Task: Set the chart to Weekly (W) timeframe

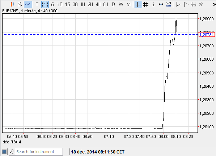Action: [x=121, y=5]
